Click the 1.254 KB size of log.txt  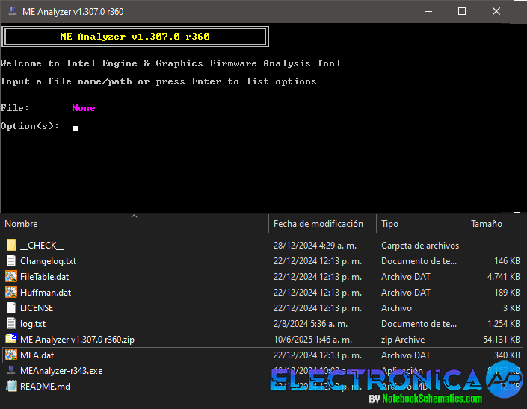504,324
